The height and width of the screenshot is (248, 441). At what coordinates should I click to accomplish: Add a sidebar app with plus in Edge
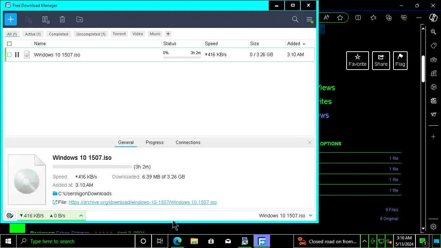pyautogui.click(x=434, y=137)
